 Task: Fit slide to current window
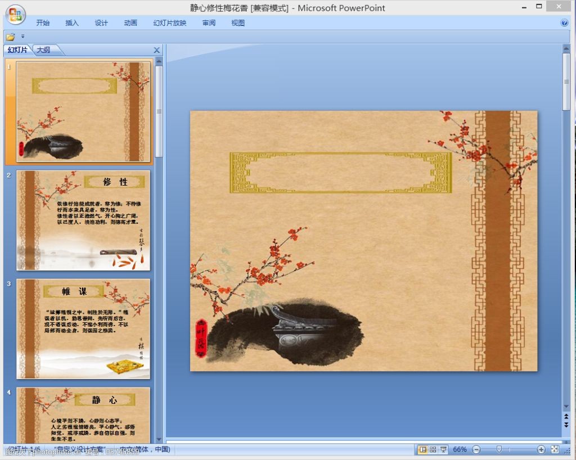click(555, 449)
